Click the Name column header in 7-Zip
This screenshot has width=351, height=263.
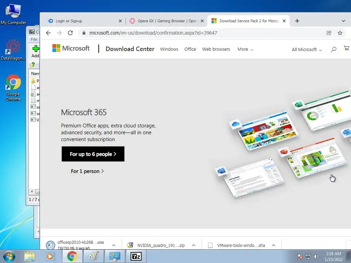click(35, 73)
